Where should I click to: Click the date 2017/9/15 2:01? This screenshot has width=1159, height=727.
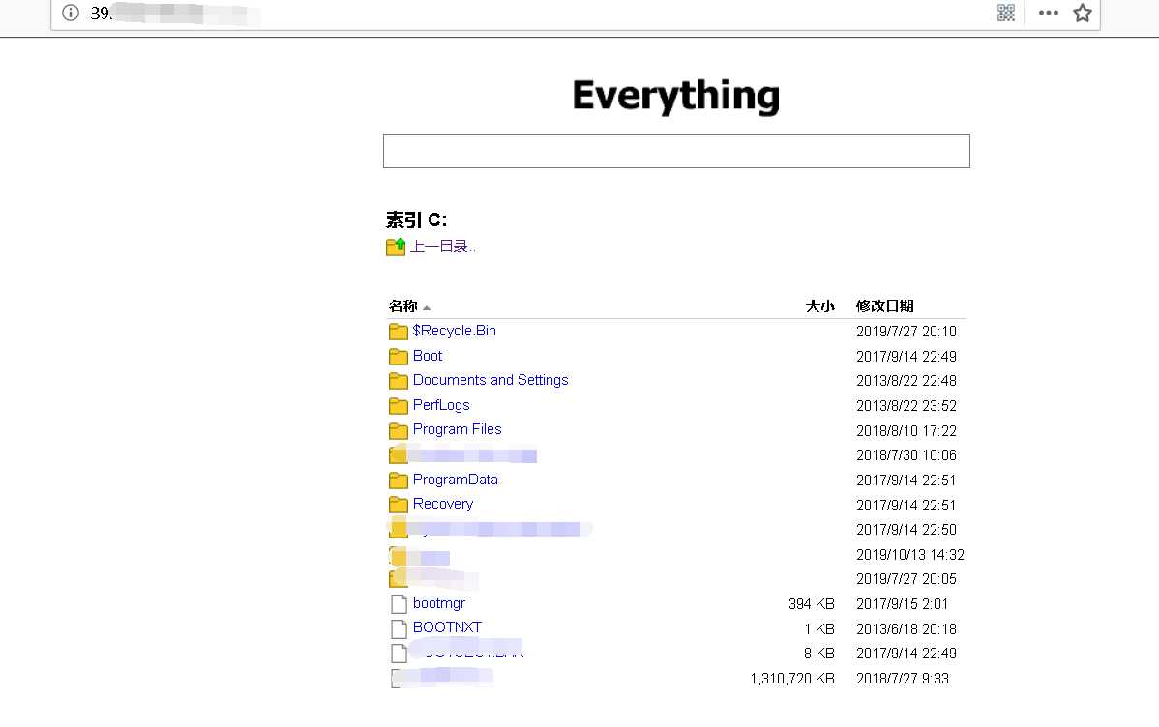(x=902, y=604)
